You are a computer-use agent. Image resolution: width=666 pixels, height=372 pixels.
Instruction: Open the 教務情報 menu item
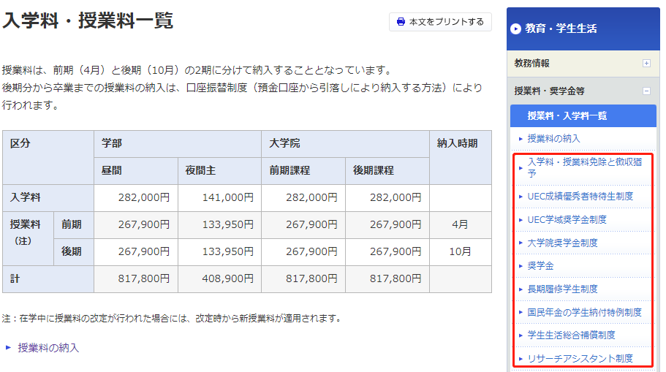(x=583, y=64)
